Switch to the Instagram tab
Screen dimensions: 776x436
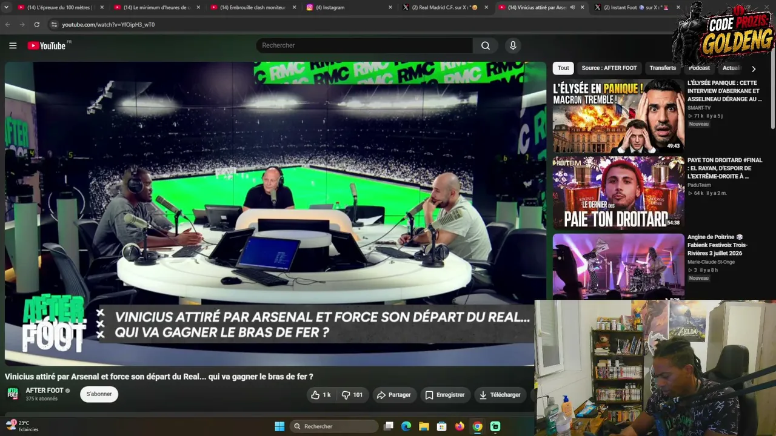click(x=348, y=7)
